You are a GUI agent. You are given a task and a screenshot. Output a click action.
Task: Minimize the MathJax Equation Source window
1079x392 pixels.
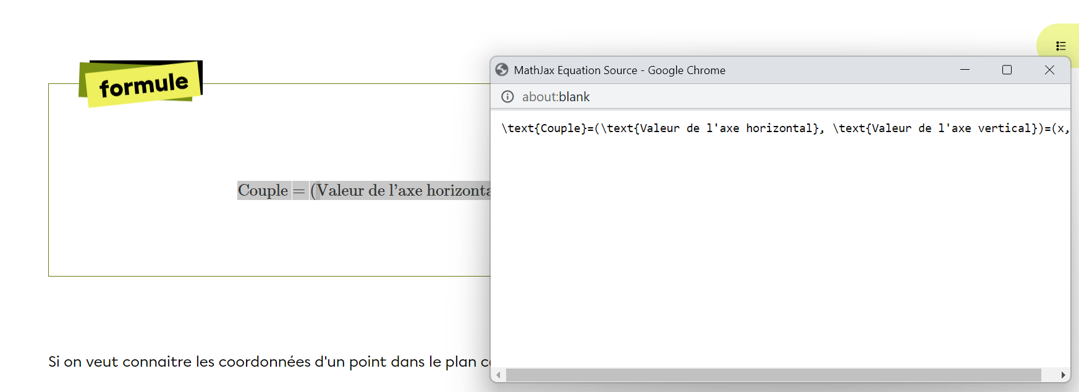(x=965, y=70)
